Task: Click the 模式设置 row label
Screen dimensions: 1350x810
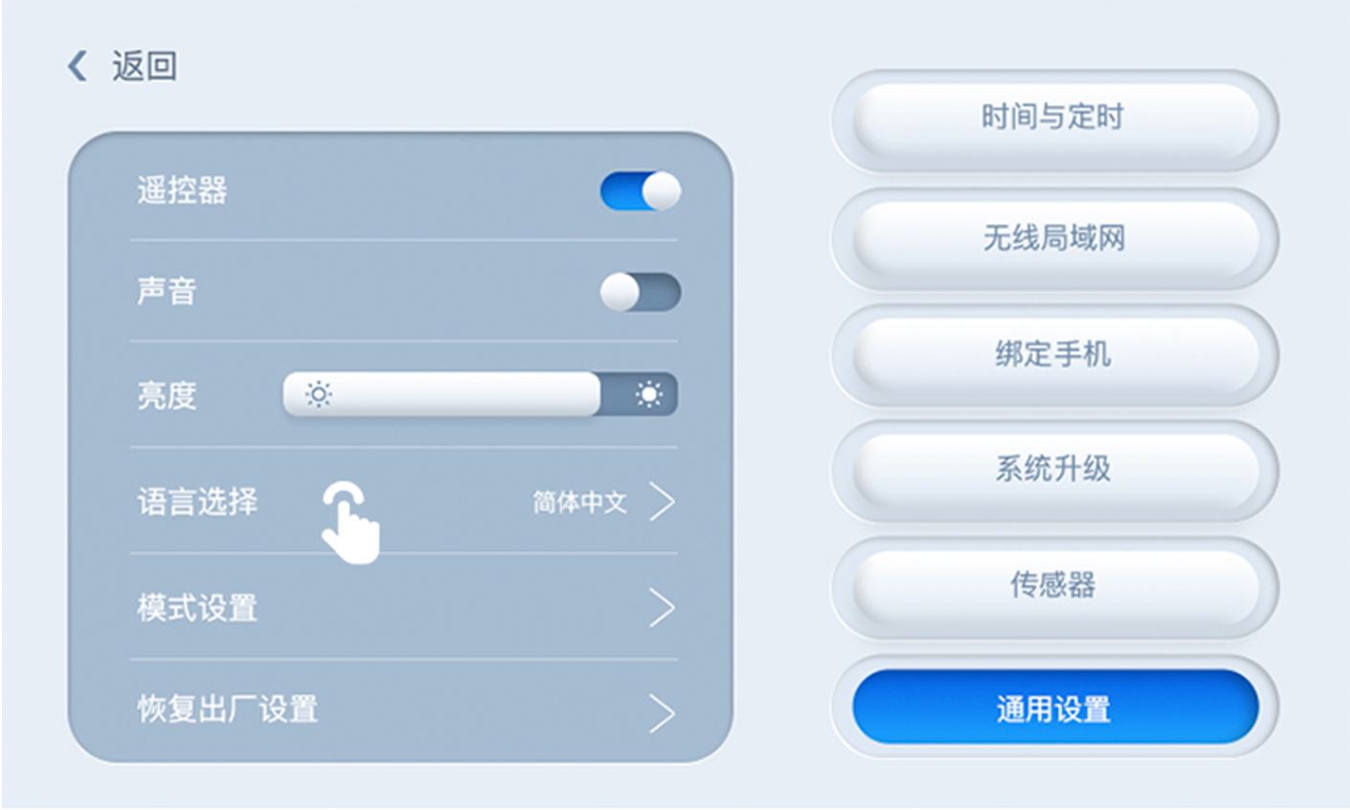Action: [x=197, y=607]
